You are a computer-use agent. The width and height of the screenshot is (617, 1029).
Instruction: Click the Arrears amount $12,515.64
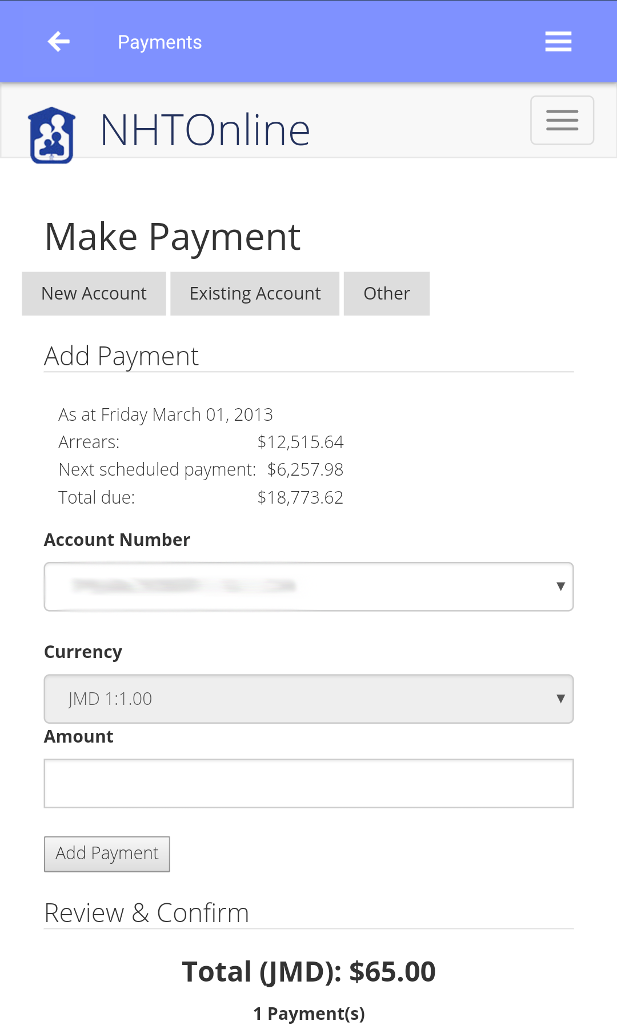[x=300, y=442]
